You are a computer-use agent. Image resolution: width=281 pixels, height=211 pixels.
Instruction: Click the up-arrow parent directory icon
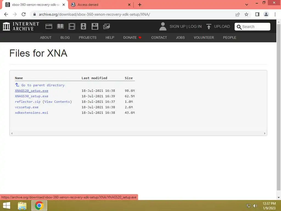click(x=17, y=85)
